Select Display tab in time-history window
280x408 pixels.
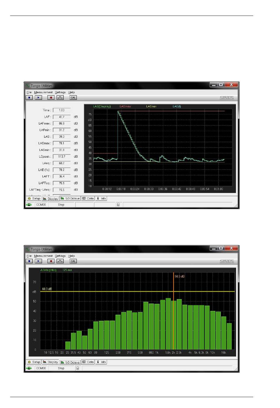50,199
